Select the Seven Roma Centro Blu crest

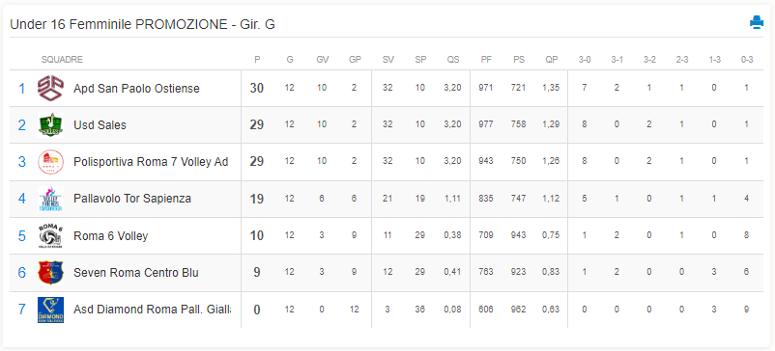coord(50,273)
